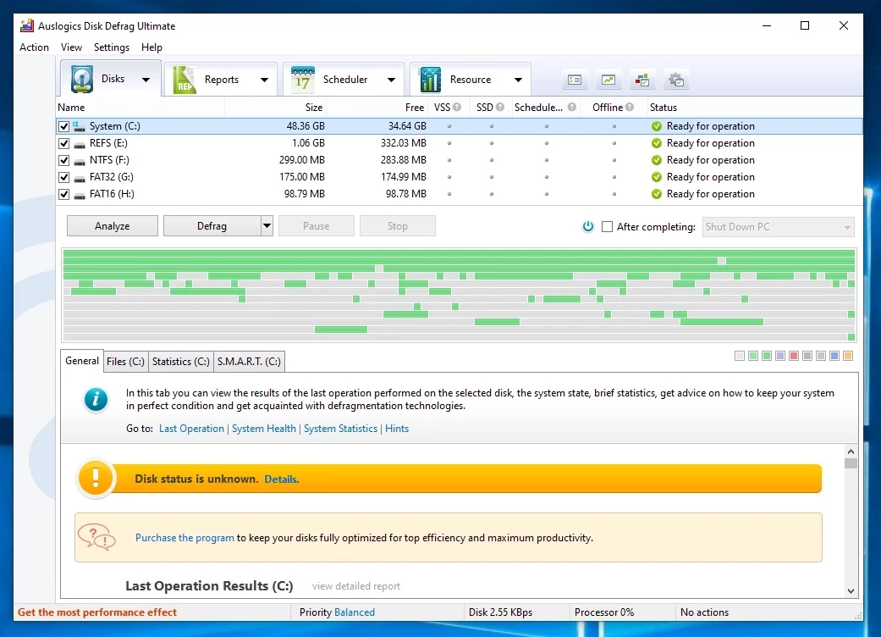Click the blue power icon beside After completing

(588, 227)
